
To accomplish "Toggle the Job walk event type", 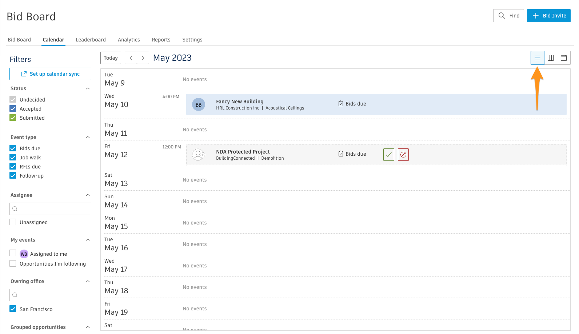I will (x=13, y=158).
